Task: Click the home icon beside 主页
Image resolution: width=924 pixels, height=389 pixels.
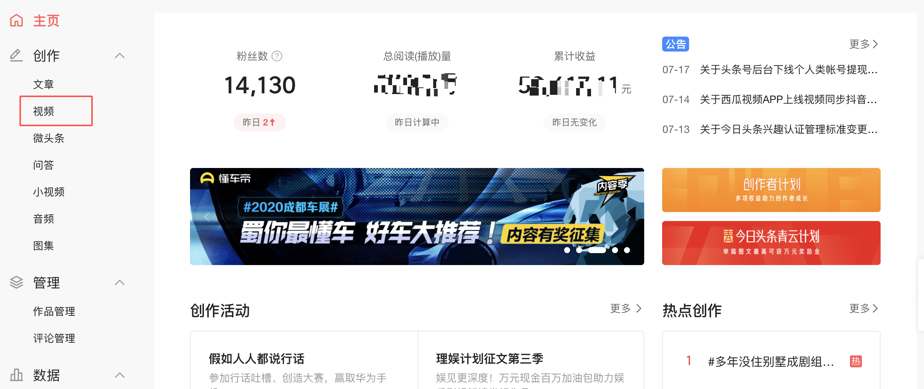Action: coord(16,21)
